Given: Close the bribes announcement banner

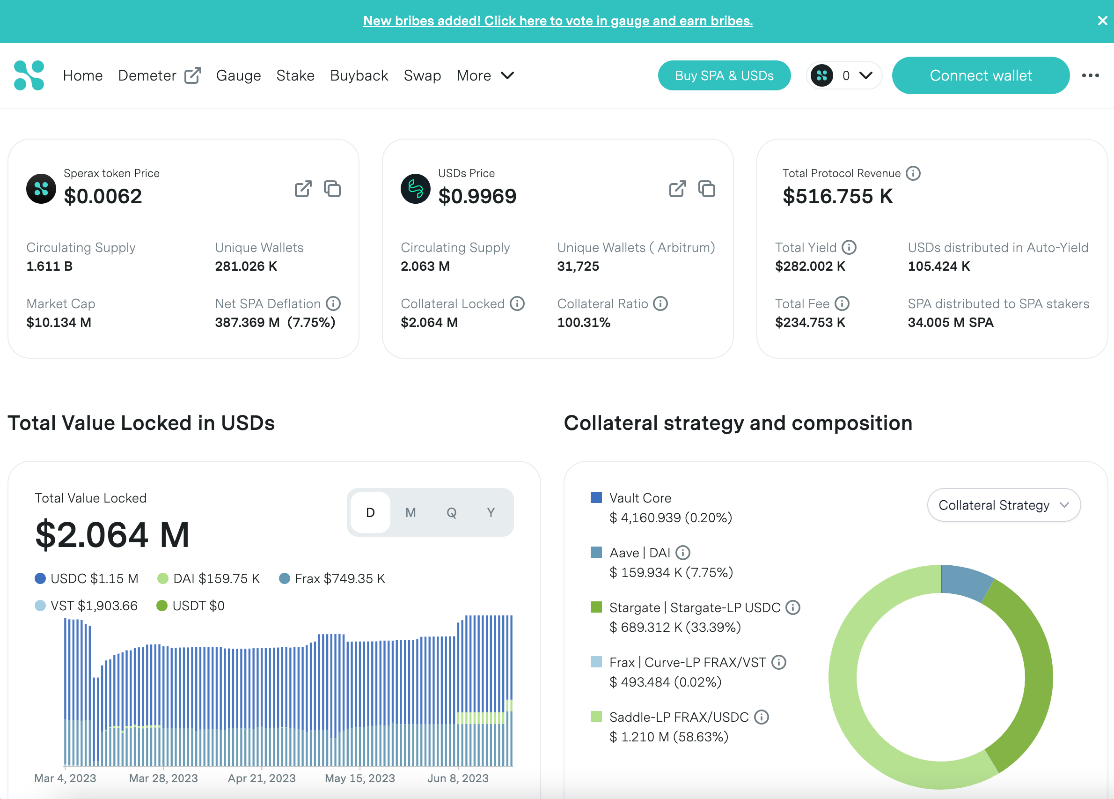Looking at the screenshot, I should point(1102,21).
